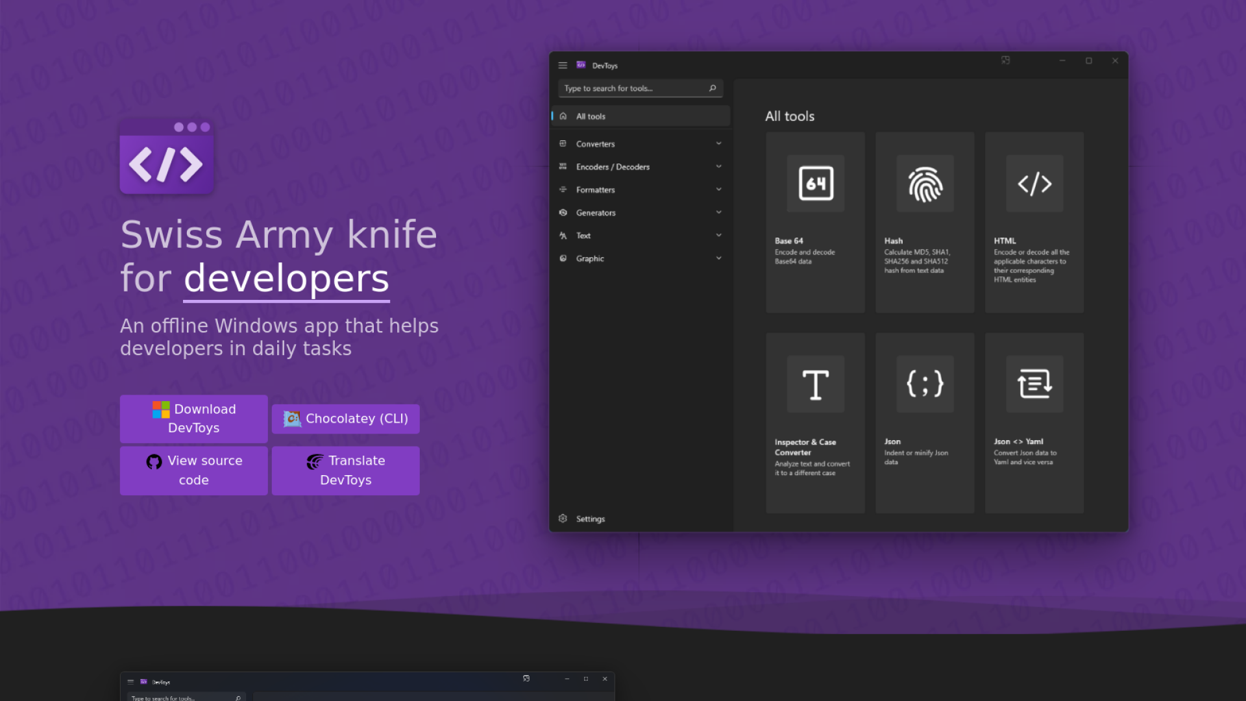Image resolution: width=1246 pixels, height=701 pixels.
Task: Click search field in bottom screenshot window
Action: pyautogui.click(x=186, y=697)
